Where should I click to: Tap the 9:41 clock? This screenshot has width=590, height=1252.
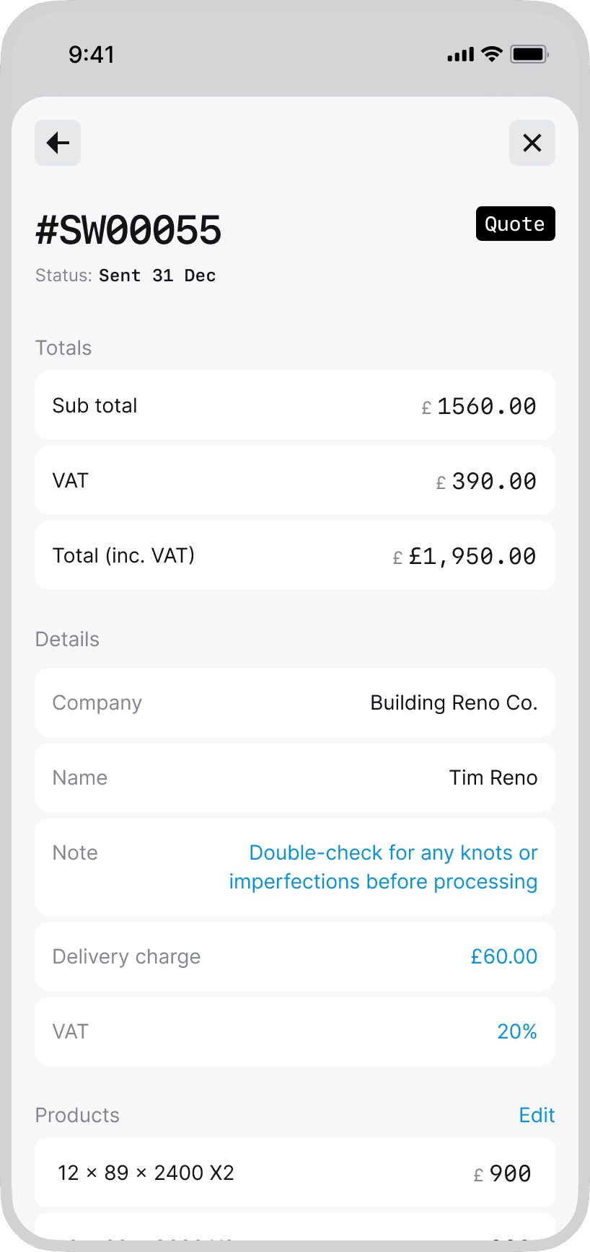[x=92, y=54]
